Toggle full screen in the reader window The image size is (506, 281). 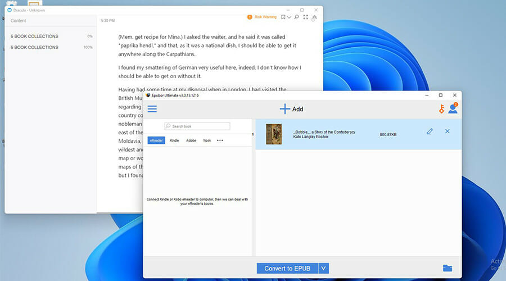pyautogui.click(x=306, y=17)
